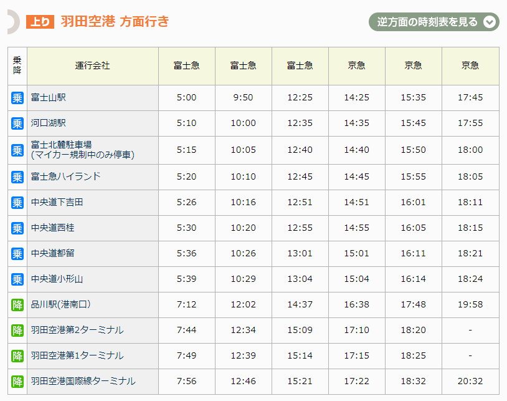Screen dimensions: 507x401
Task: Click the 16:38 arrival at 品川駅
Action: [x=357, y=304]
